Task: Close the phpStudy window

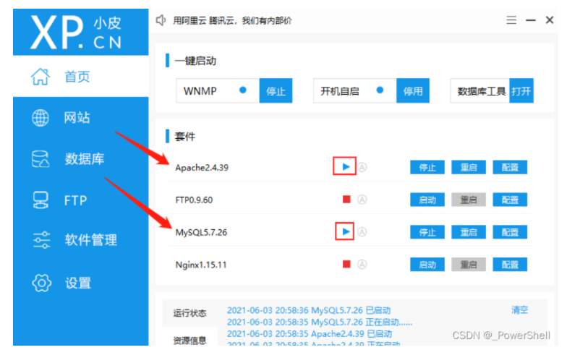Action: [550, 20]
